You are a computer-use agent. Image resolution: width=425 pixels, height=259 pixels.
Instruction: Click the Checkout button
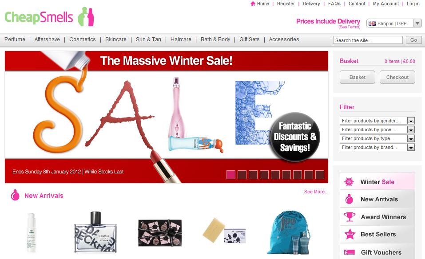tap(397, 77)
